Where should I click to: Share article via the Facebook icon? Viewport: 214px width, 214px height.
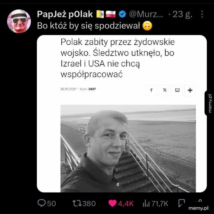151,90
